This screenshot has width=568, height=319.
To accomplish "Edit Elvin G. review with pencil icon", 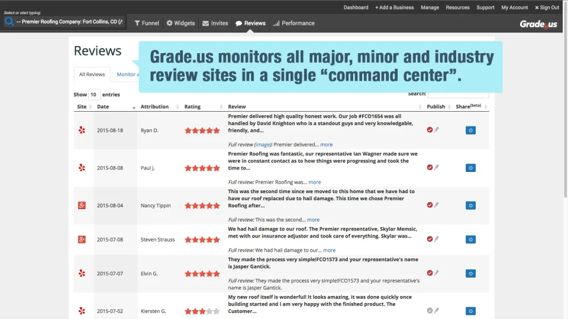I will (x=437, y=273).
